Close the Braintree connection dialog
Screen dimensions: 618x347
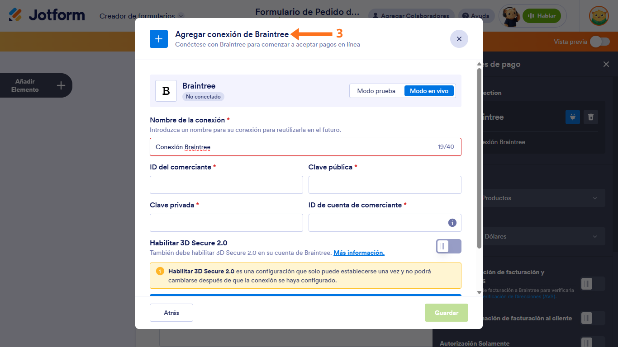pos(459,39)
